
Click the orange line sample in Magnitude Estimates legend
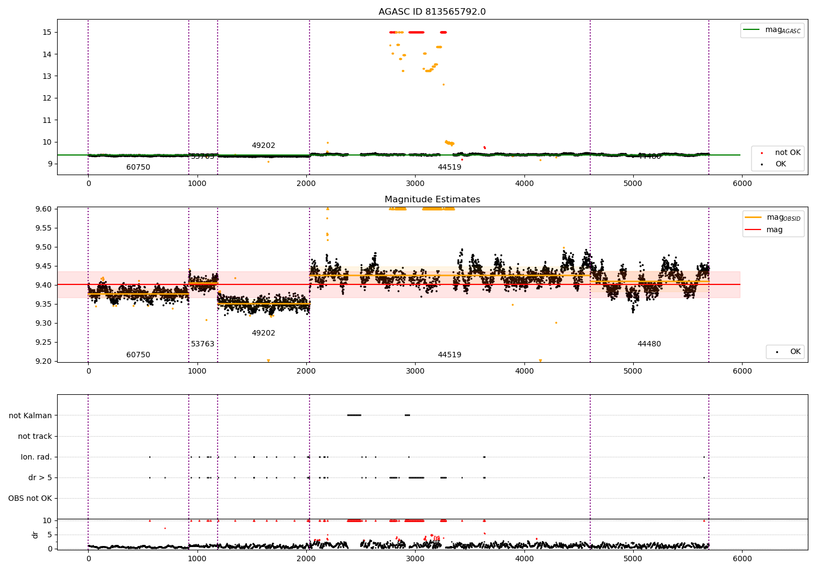(x=753, y=218)
